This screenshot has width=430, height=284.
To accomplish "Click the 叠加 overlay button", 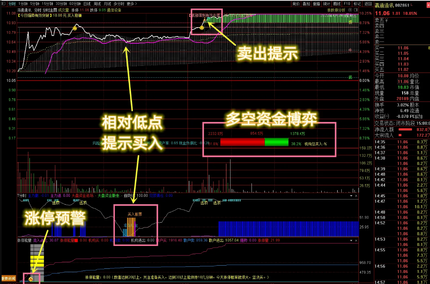I will [x=306, y=4].
